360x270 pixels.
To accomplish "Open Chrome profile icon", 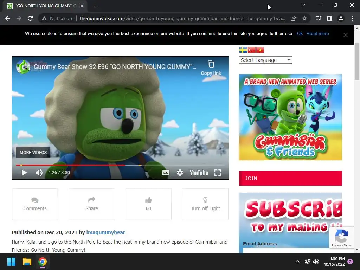I will click(341, 18).
